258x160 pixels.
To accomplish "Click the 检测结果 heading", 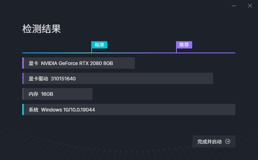I will pos(42,29).
